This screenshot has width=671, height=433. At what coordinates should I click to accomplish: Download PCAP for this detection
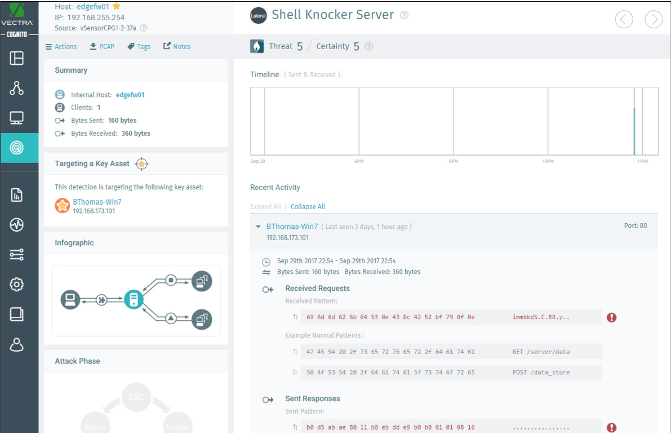pos(102,46)
